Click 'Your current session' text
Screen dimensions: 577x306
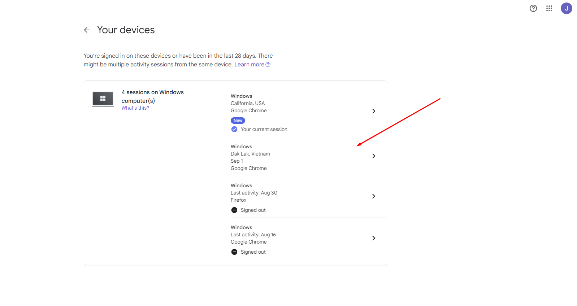pyautogui.click(x=264, y=129)
